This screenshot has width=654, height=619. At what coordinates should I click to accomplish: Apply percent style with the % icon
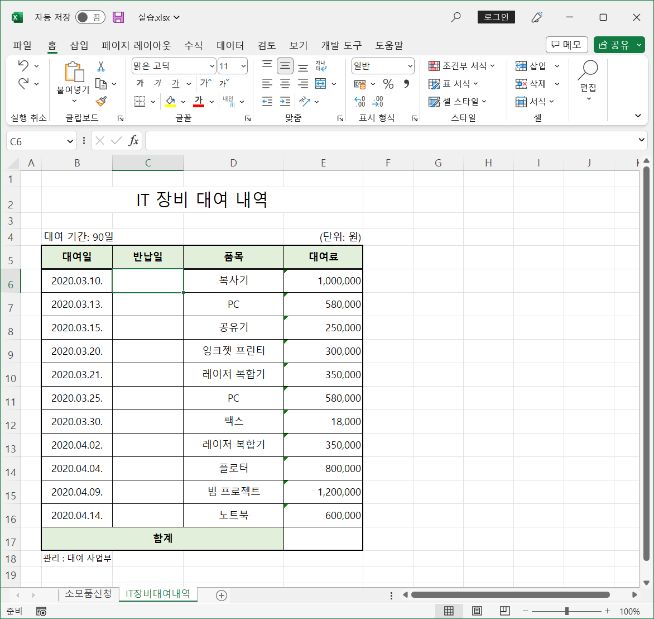[388, 84]
